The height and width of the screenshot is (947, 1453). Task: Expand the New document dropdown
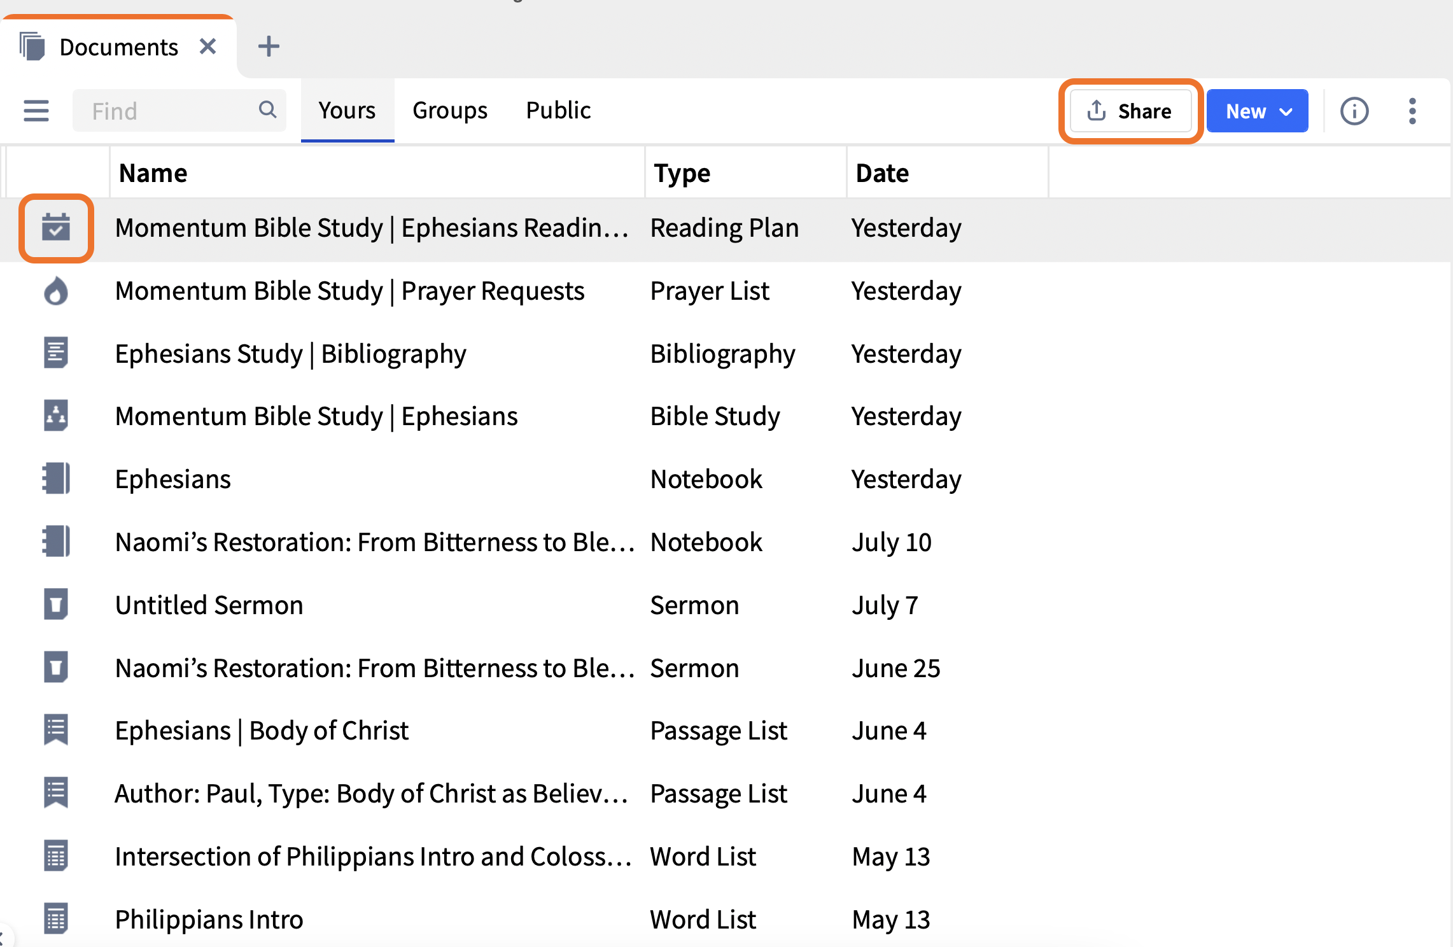(1257, 111)
